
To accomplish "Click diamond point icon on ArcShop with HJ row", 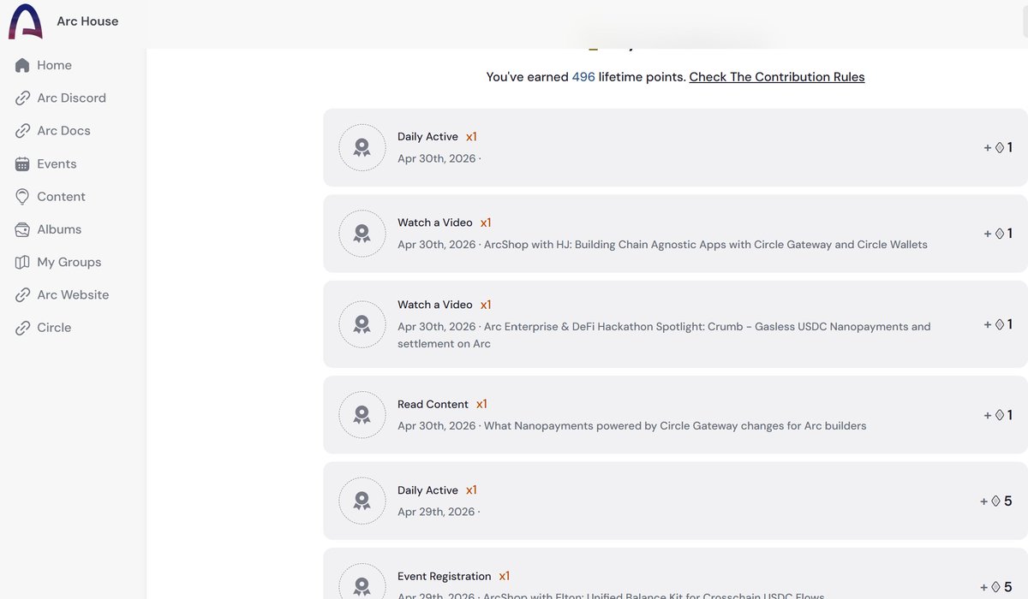I will coord(999,234).
